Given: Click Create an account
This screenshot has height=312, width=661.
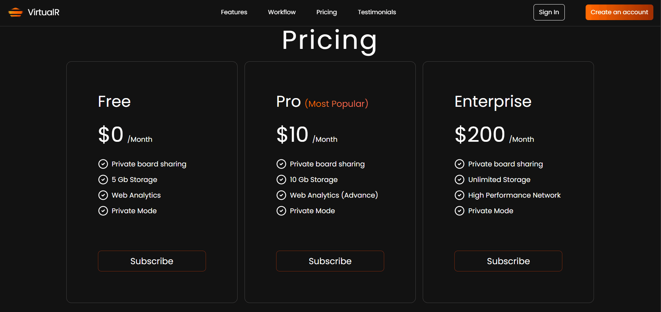Looking at the screenshot, I should (x=619, y=12).
